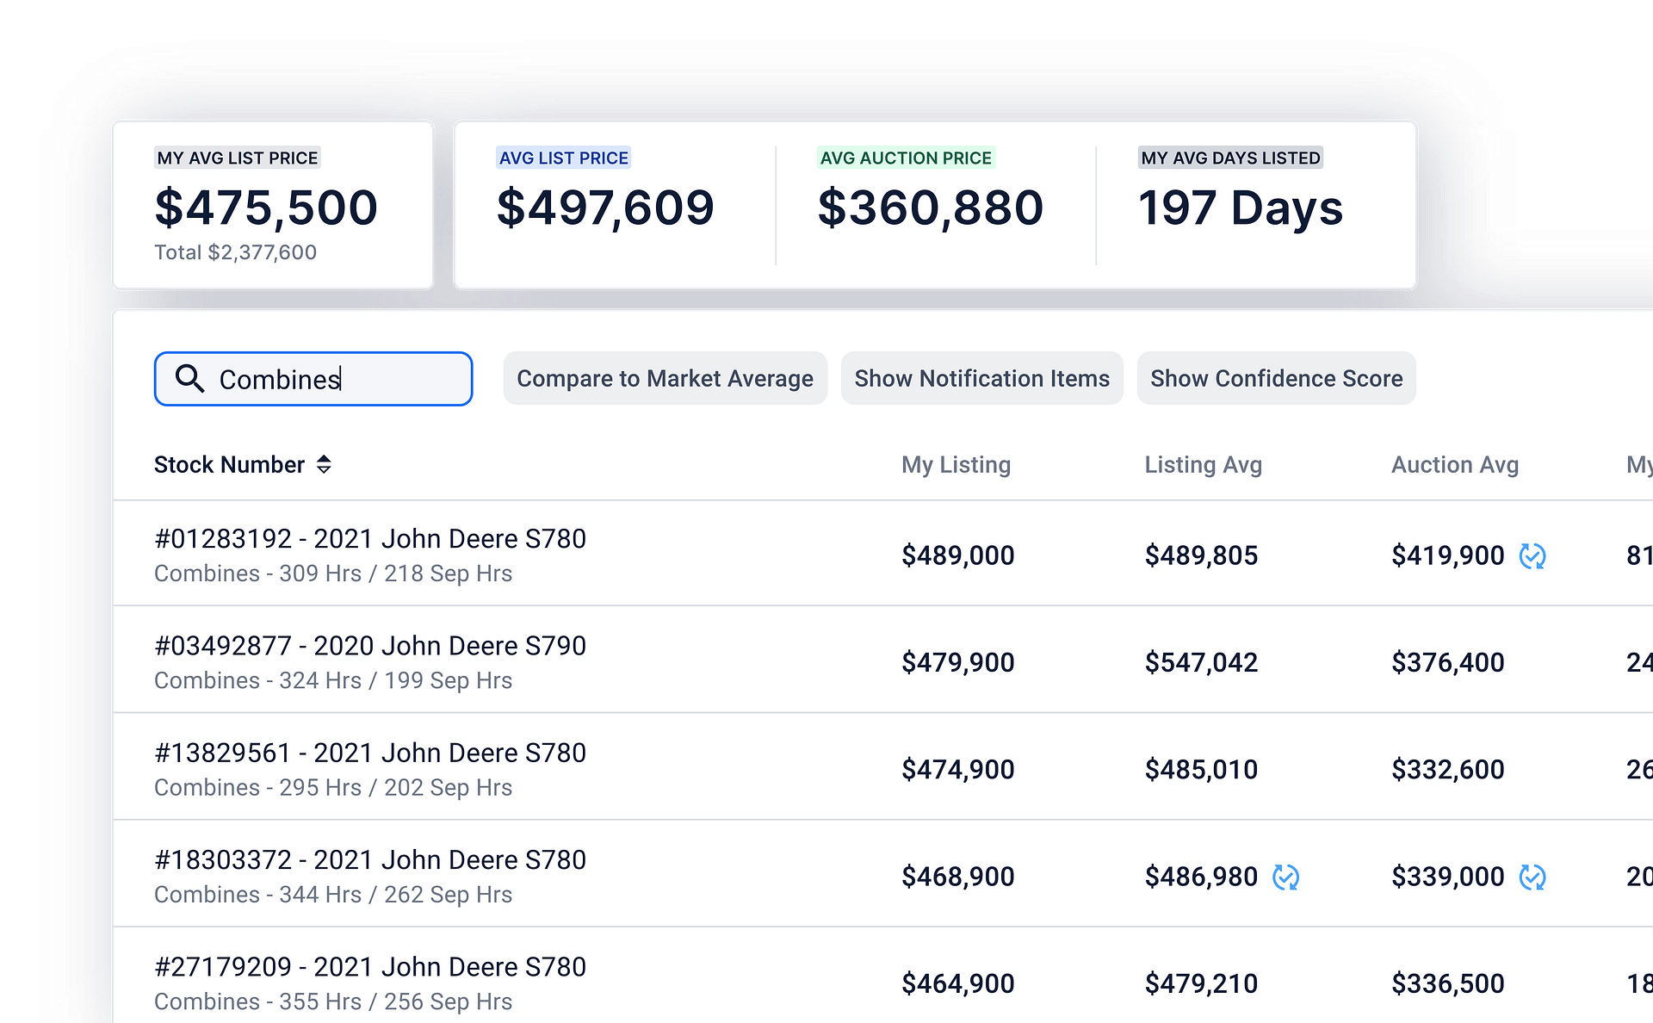
Task: Click My Listing price $489,000
Action: click(958, 555)
